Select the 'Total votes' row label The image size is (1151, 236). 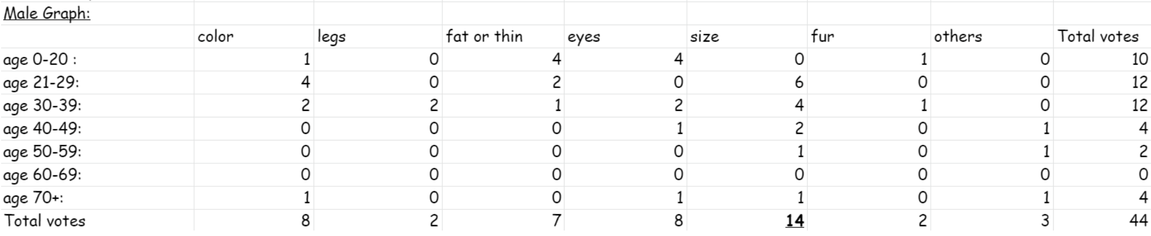[x=45, y=221]
